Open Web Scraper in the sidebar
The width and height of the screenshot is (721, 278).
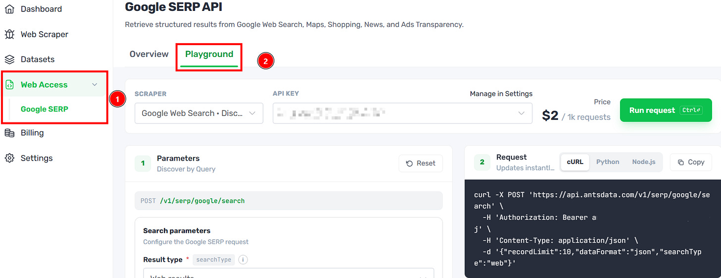(x=45, y=34)
